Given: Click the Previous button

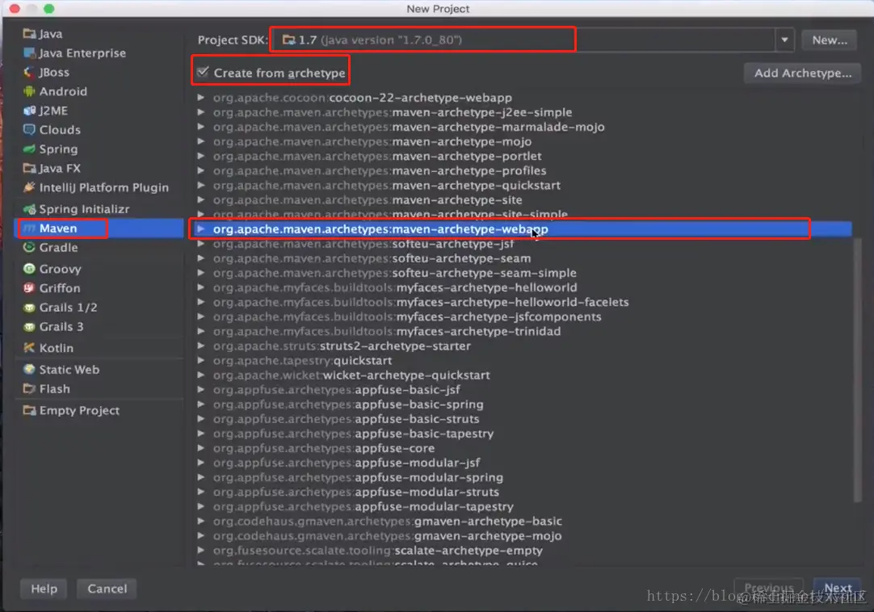Looking at the screenshot, I should (769, 588).
